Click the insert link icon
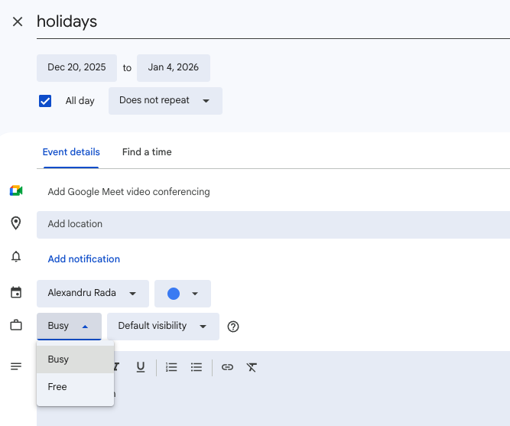This screenshot has width=510, height=426. (x=227, y=367)
